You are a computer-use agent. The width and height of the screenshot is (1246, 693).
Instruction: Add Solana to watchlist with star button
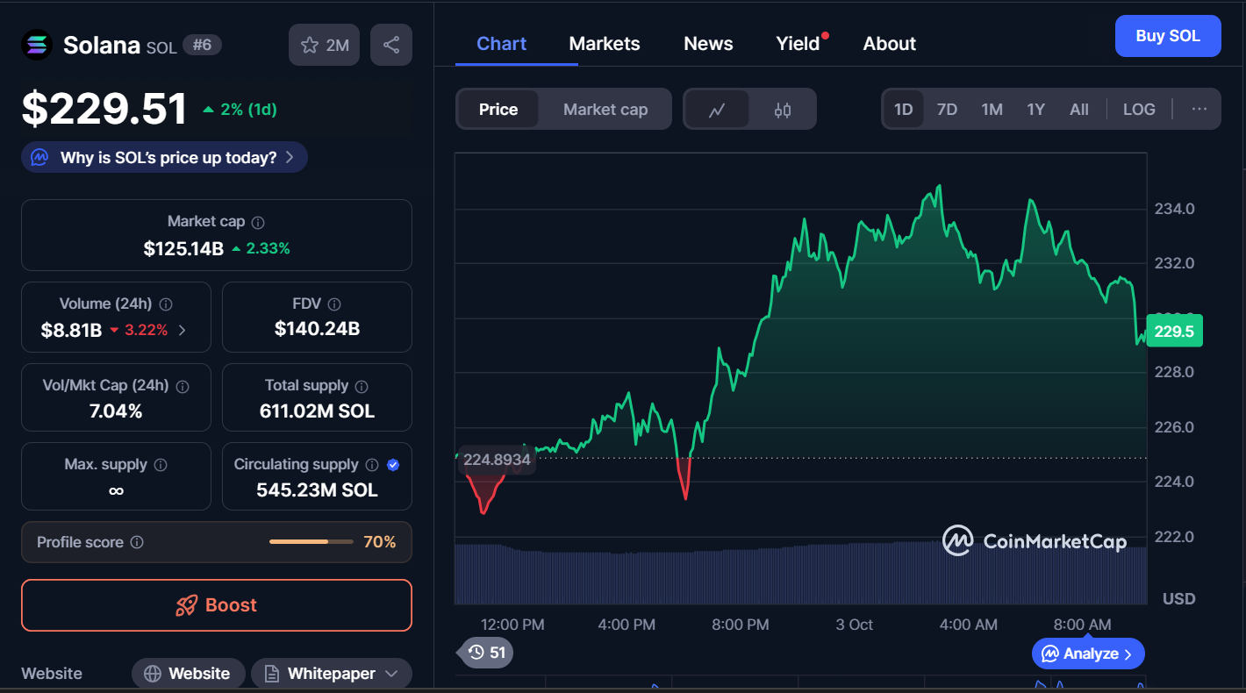click(x=325, y=45)
